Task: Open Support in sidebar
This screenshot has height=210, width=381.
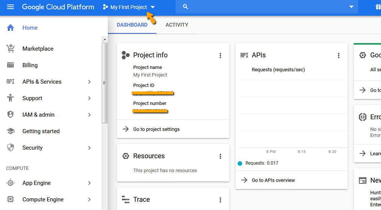Action: tap(32, 98)
